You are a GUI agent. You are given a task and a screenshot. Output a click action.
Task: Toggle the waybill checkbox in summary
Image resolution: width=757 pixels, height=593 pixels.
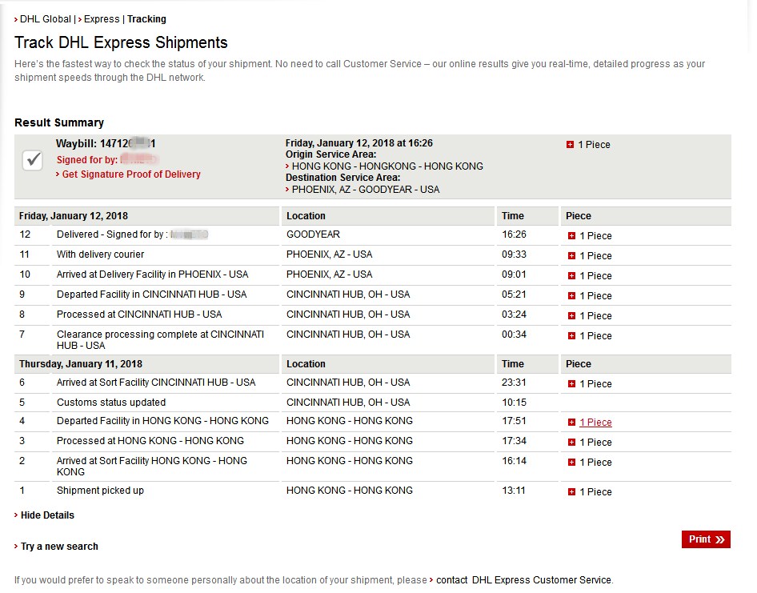33,159
